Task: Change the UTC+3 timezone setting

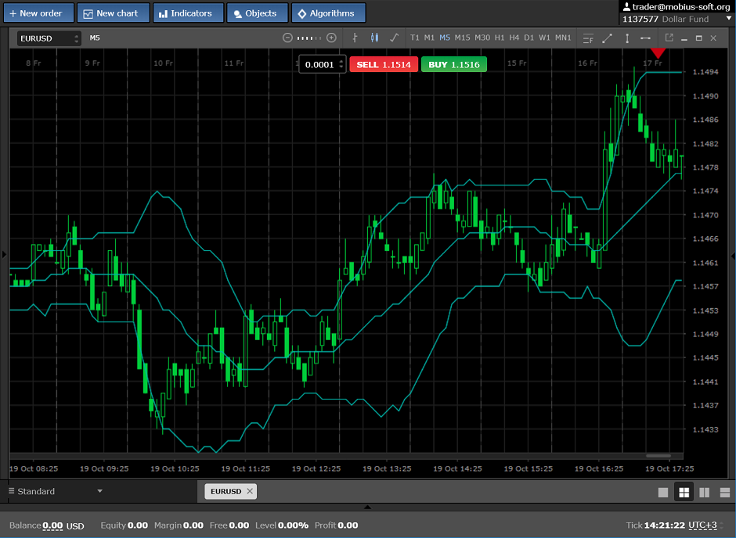Action: 702,525
